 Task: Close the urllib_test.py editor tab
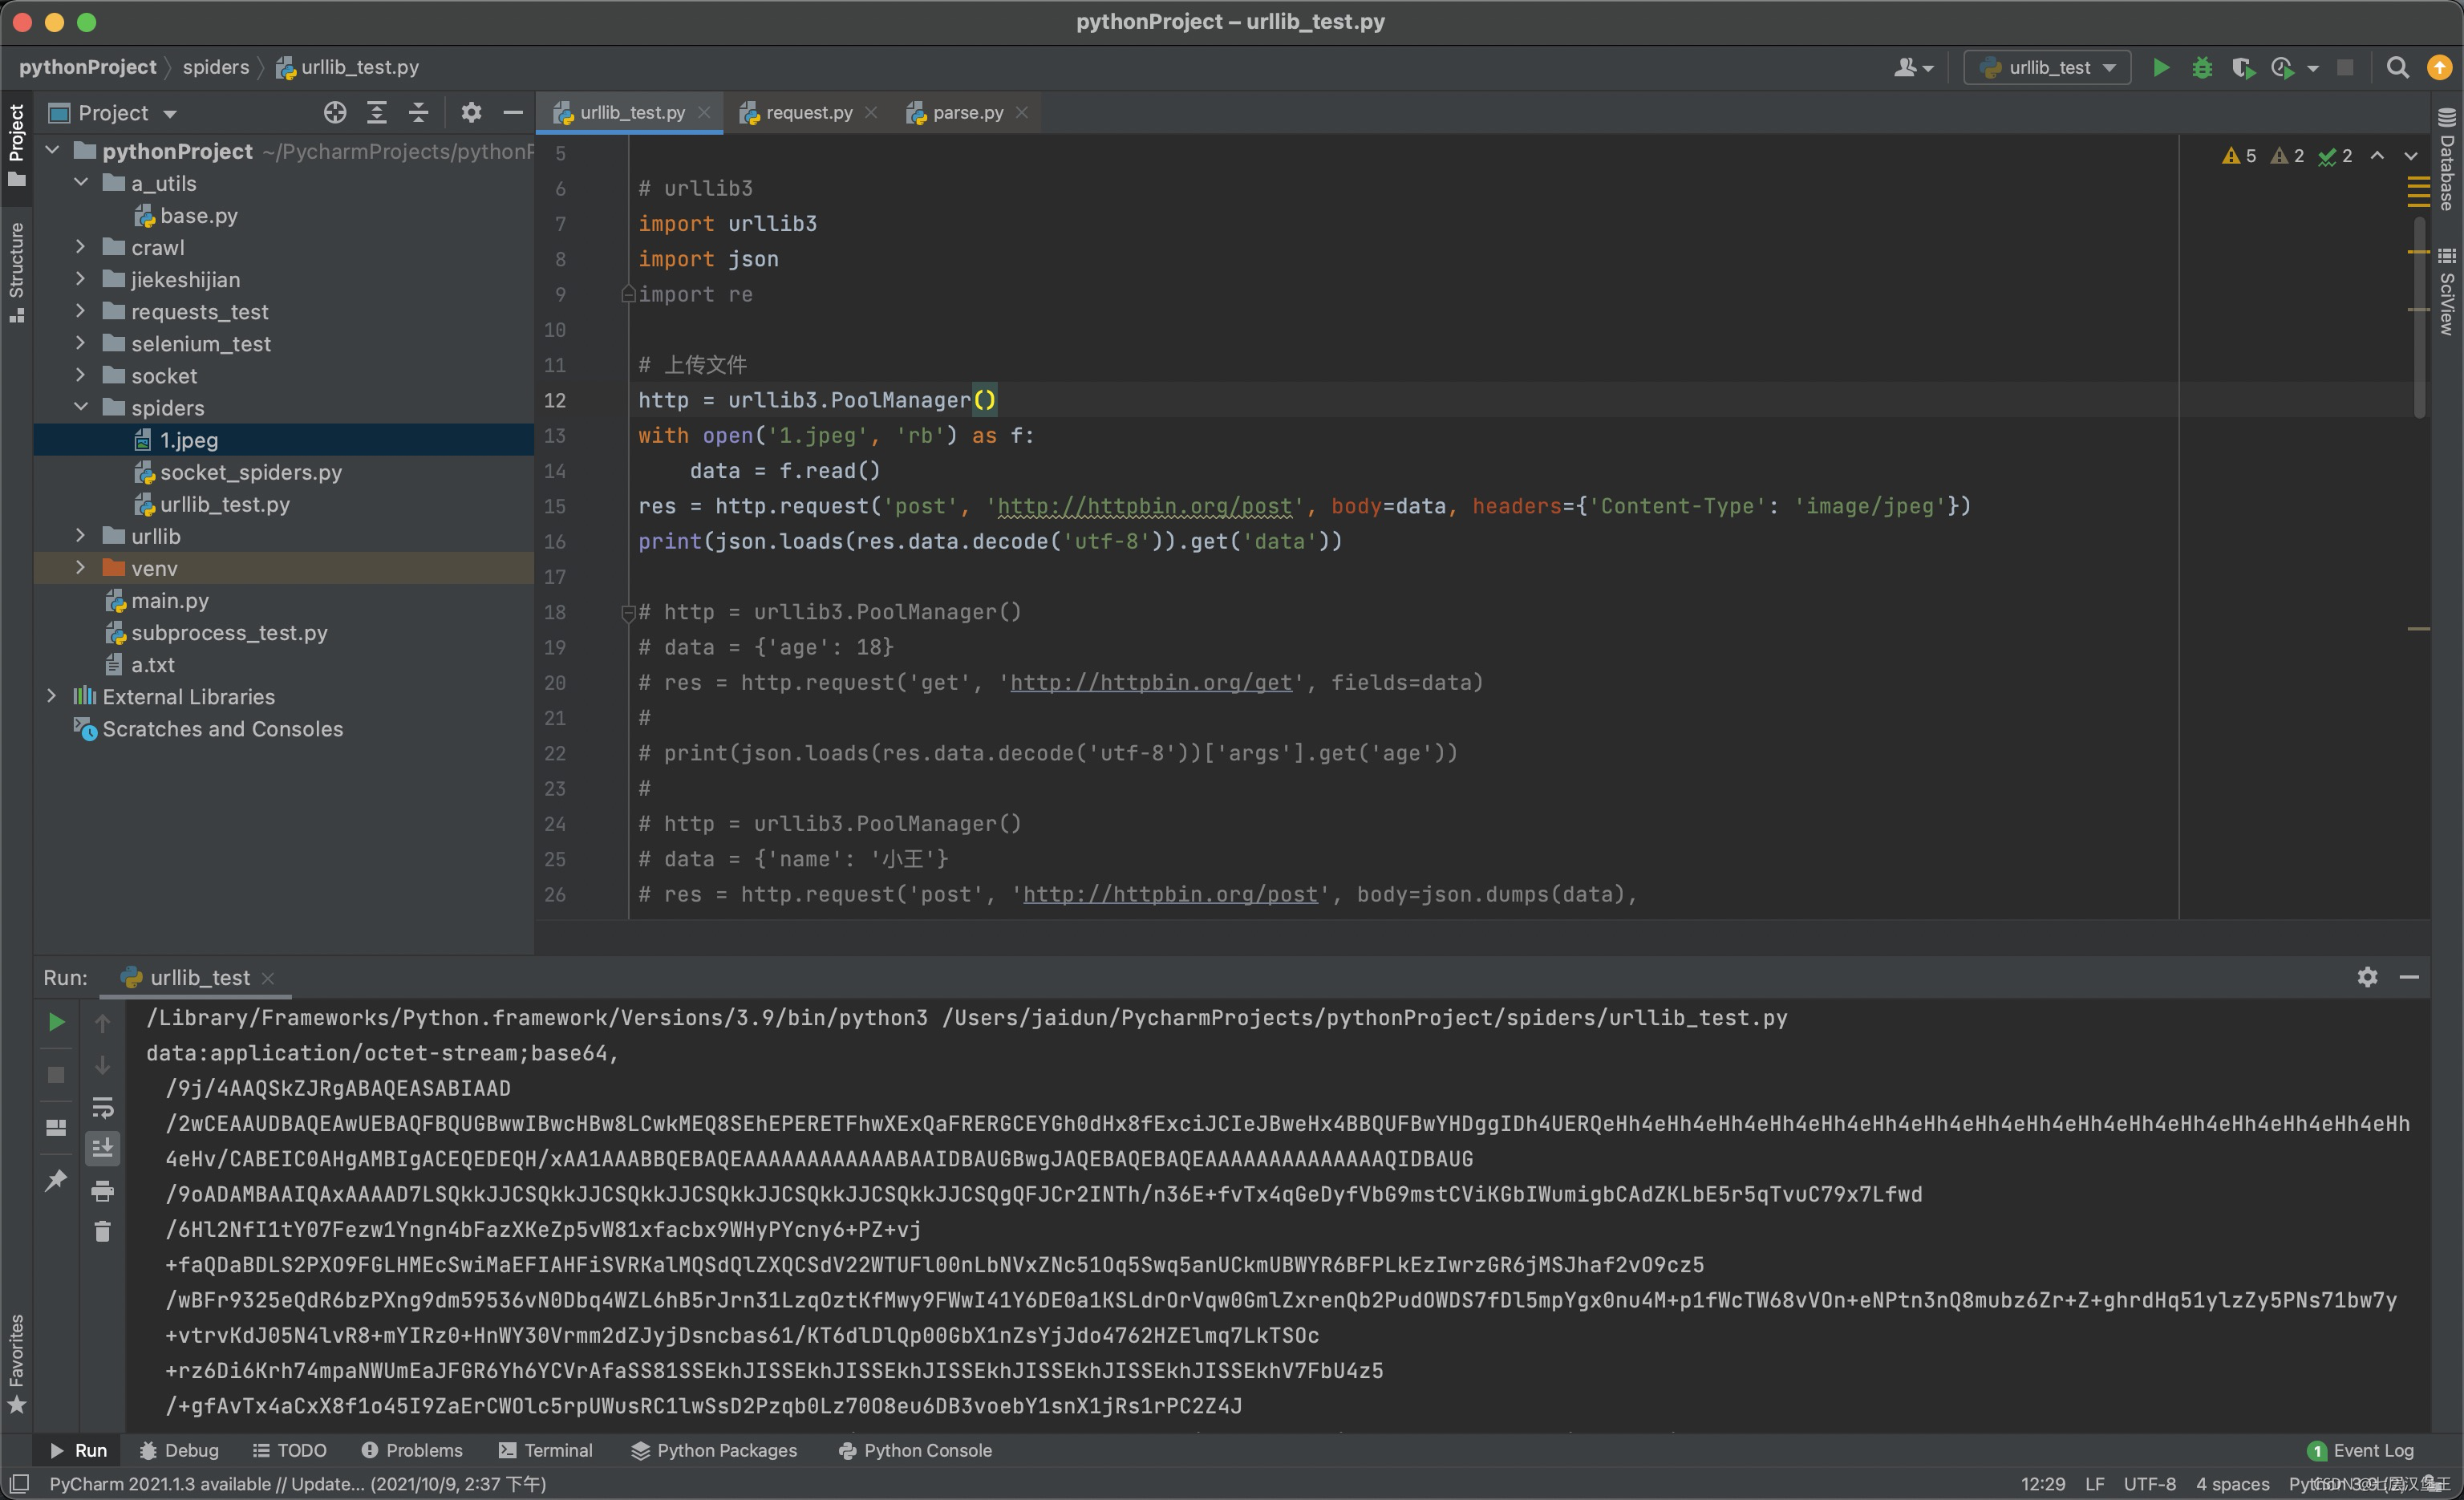click(704, 113)
